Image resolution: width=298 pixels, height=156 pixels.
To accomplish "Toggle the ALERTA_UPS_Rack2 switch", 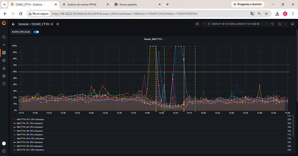I will pyautogui.click(x=36, y=32).
